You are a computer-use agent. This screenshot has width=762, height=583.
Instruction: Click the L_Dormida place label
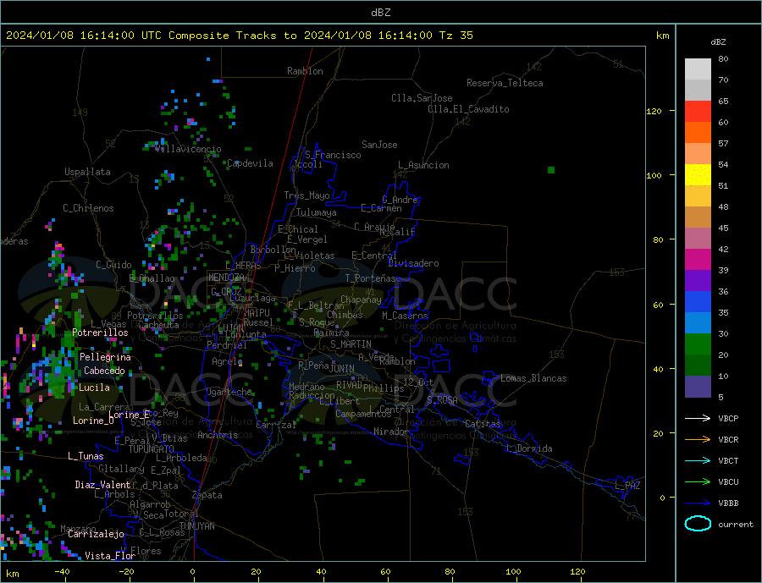pyautogui.click(x=530, y=449)
